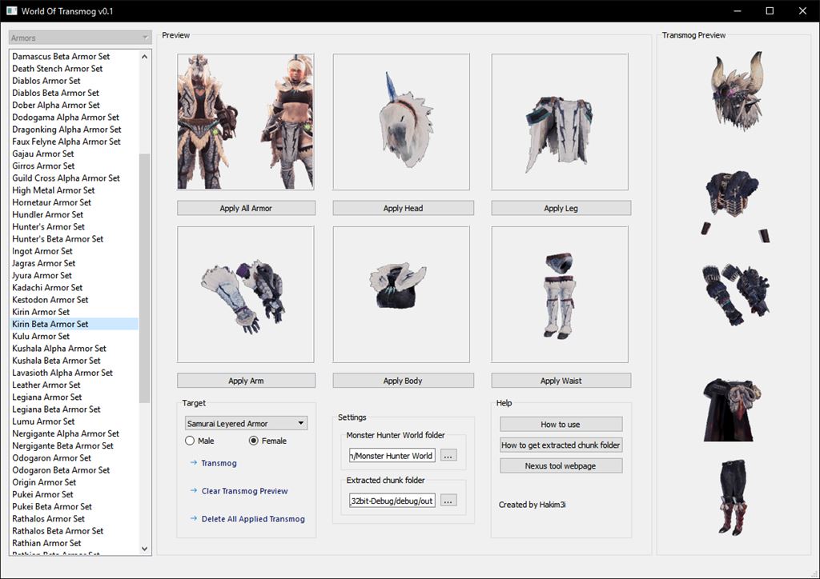The width and height of the screenshot is (820, 579).
Task: Open the Samurai Layered Armor target dropdown
Action: point(247,423)
